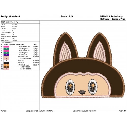Click the left star eye of the design
This screenshot has height=127, width=127.
tap(70, 87)
